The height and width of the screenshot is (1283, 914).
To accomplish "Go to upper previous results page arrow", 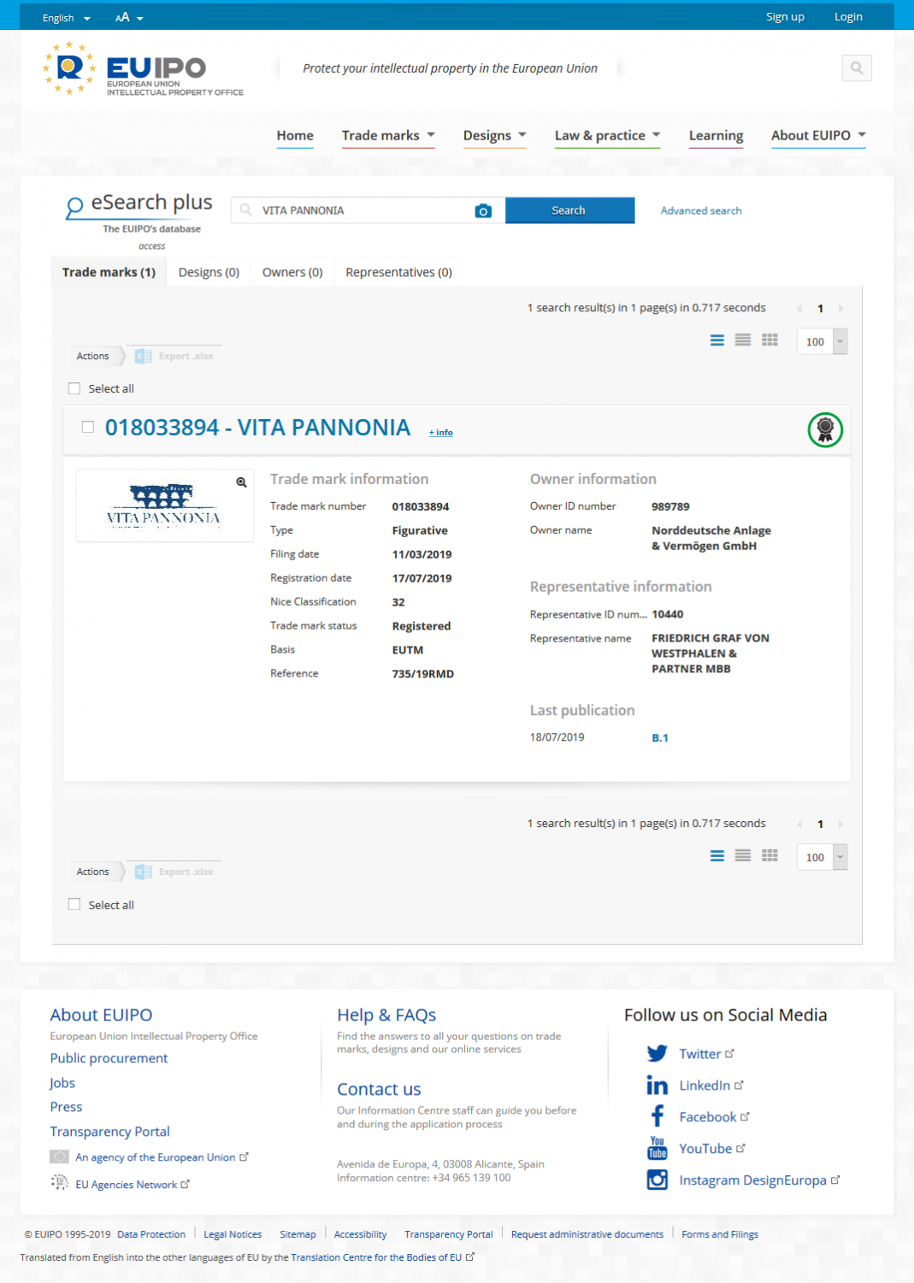I will (x=799, y=309).
